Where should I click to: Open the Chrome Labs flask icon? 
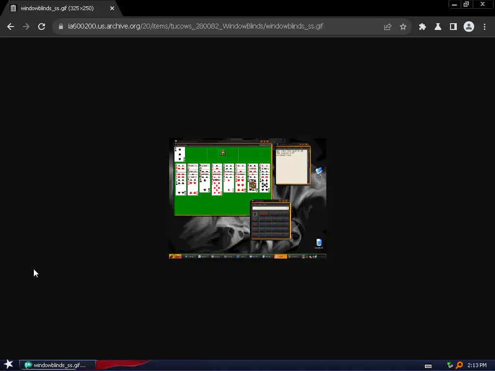[438, 27]
